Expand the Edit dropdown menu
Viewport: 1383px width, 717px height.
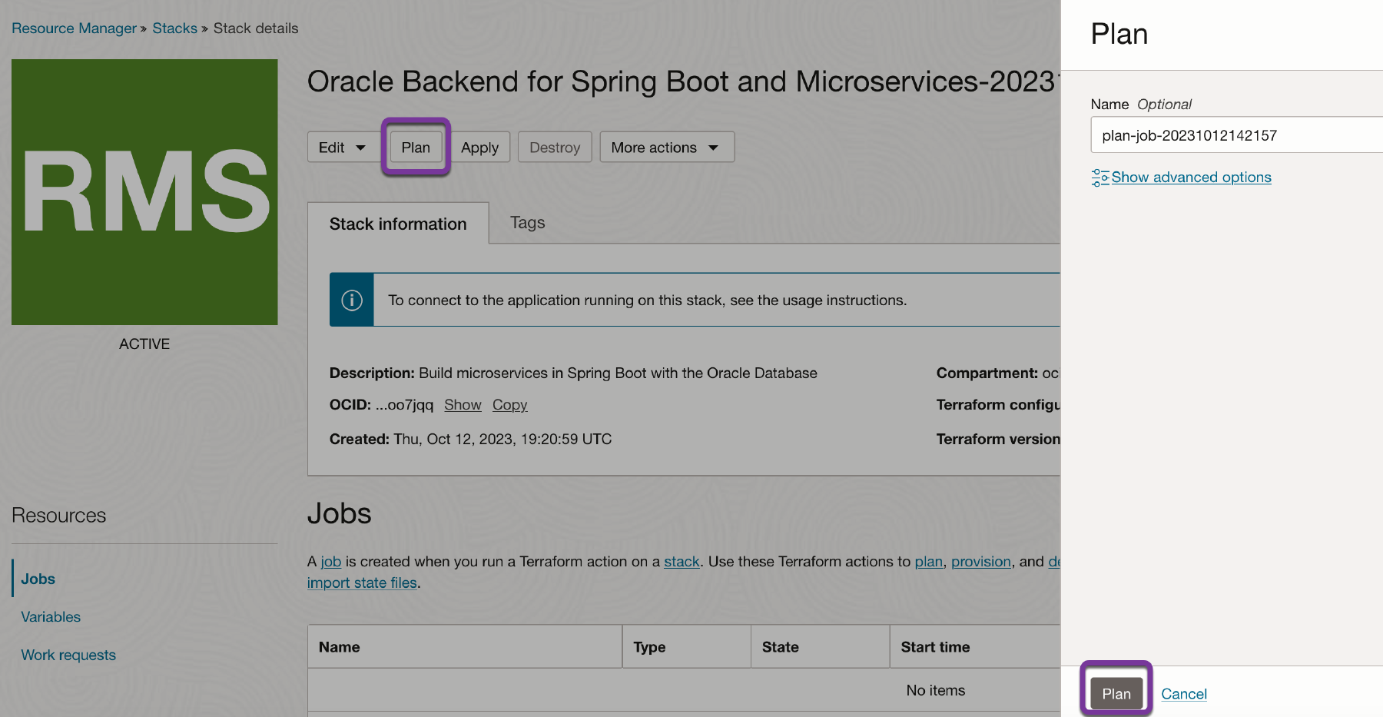342,148
